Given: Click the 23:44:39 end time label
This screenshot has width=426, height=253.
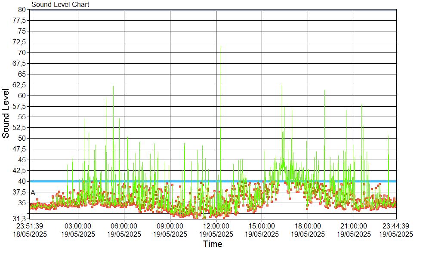Looking at the screenshot, I should pyautogui.click(x=395, y=226).
